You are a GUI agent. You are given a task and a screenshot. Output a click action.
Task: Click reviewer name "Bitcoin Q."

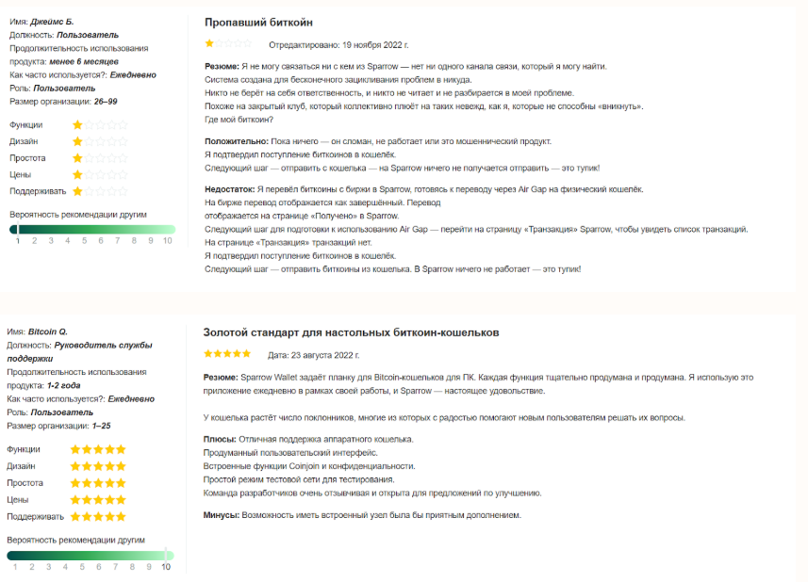(48, 332)
